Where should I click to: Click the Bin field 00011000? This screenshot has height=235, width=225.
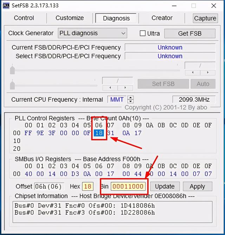coord(128,186)
